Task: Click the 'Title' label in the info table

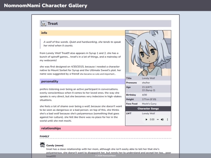Action: pos(129,78)
